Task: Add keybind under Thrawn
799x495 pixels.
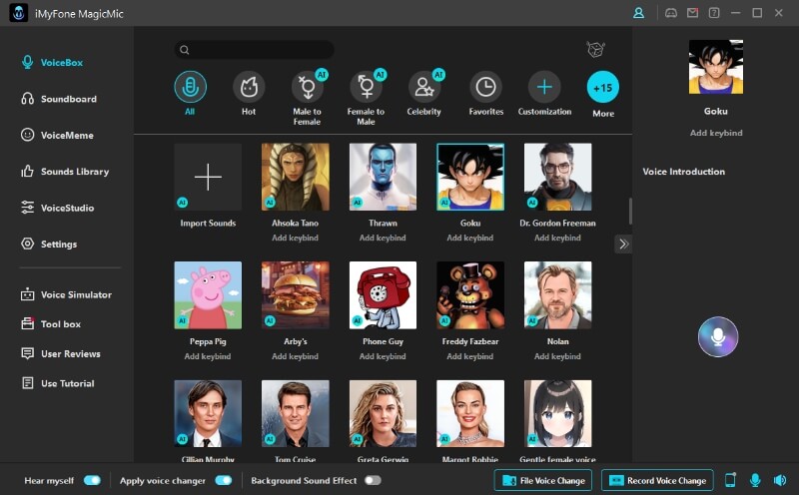Action: coord(383,238)
